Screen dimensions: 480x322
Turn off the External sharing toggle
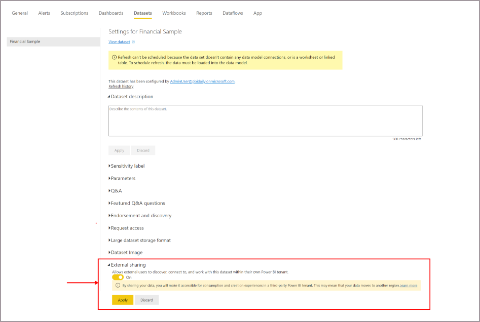pos(118,277)
